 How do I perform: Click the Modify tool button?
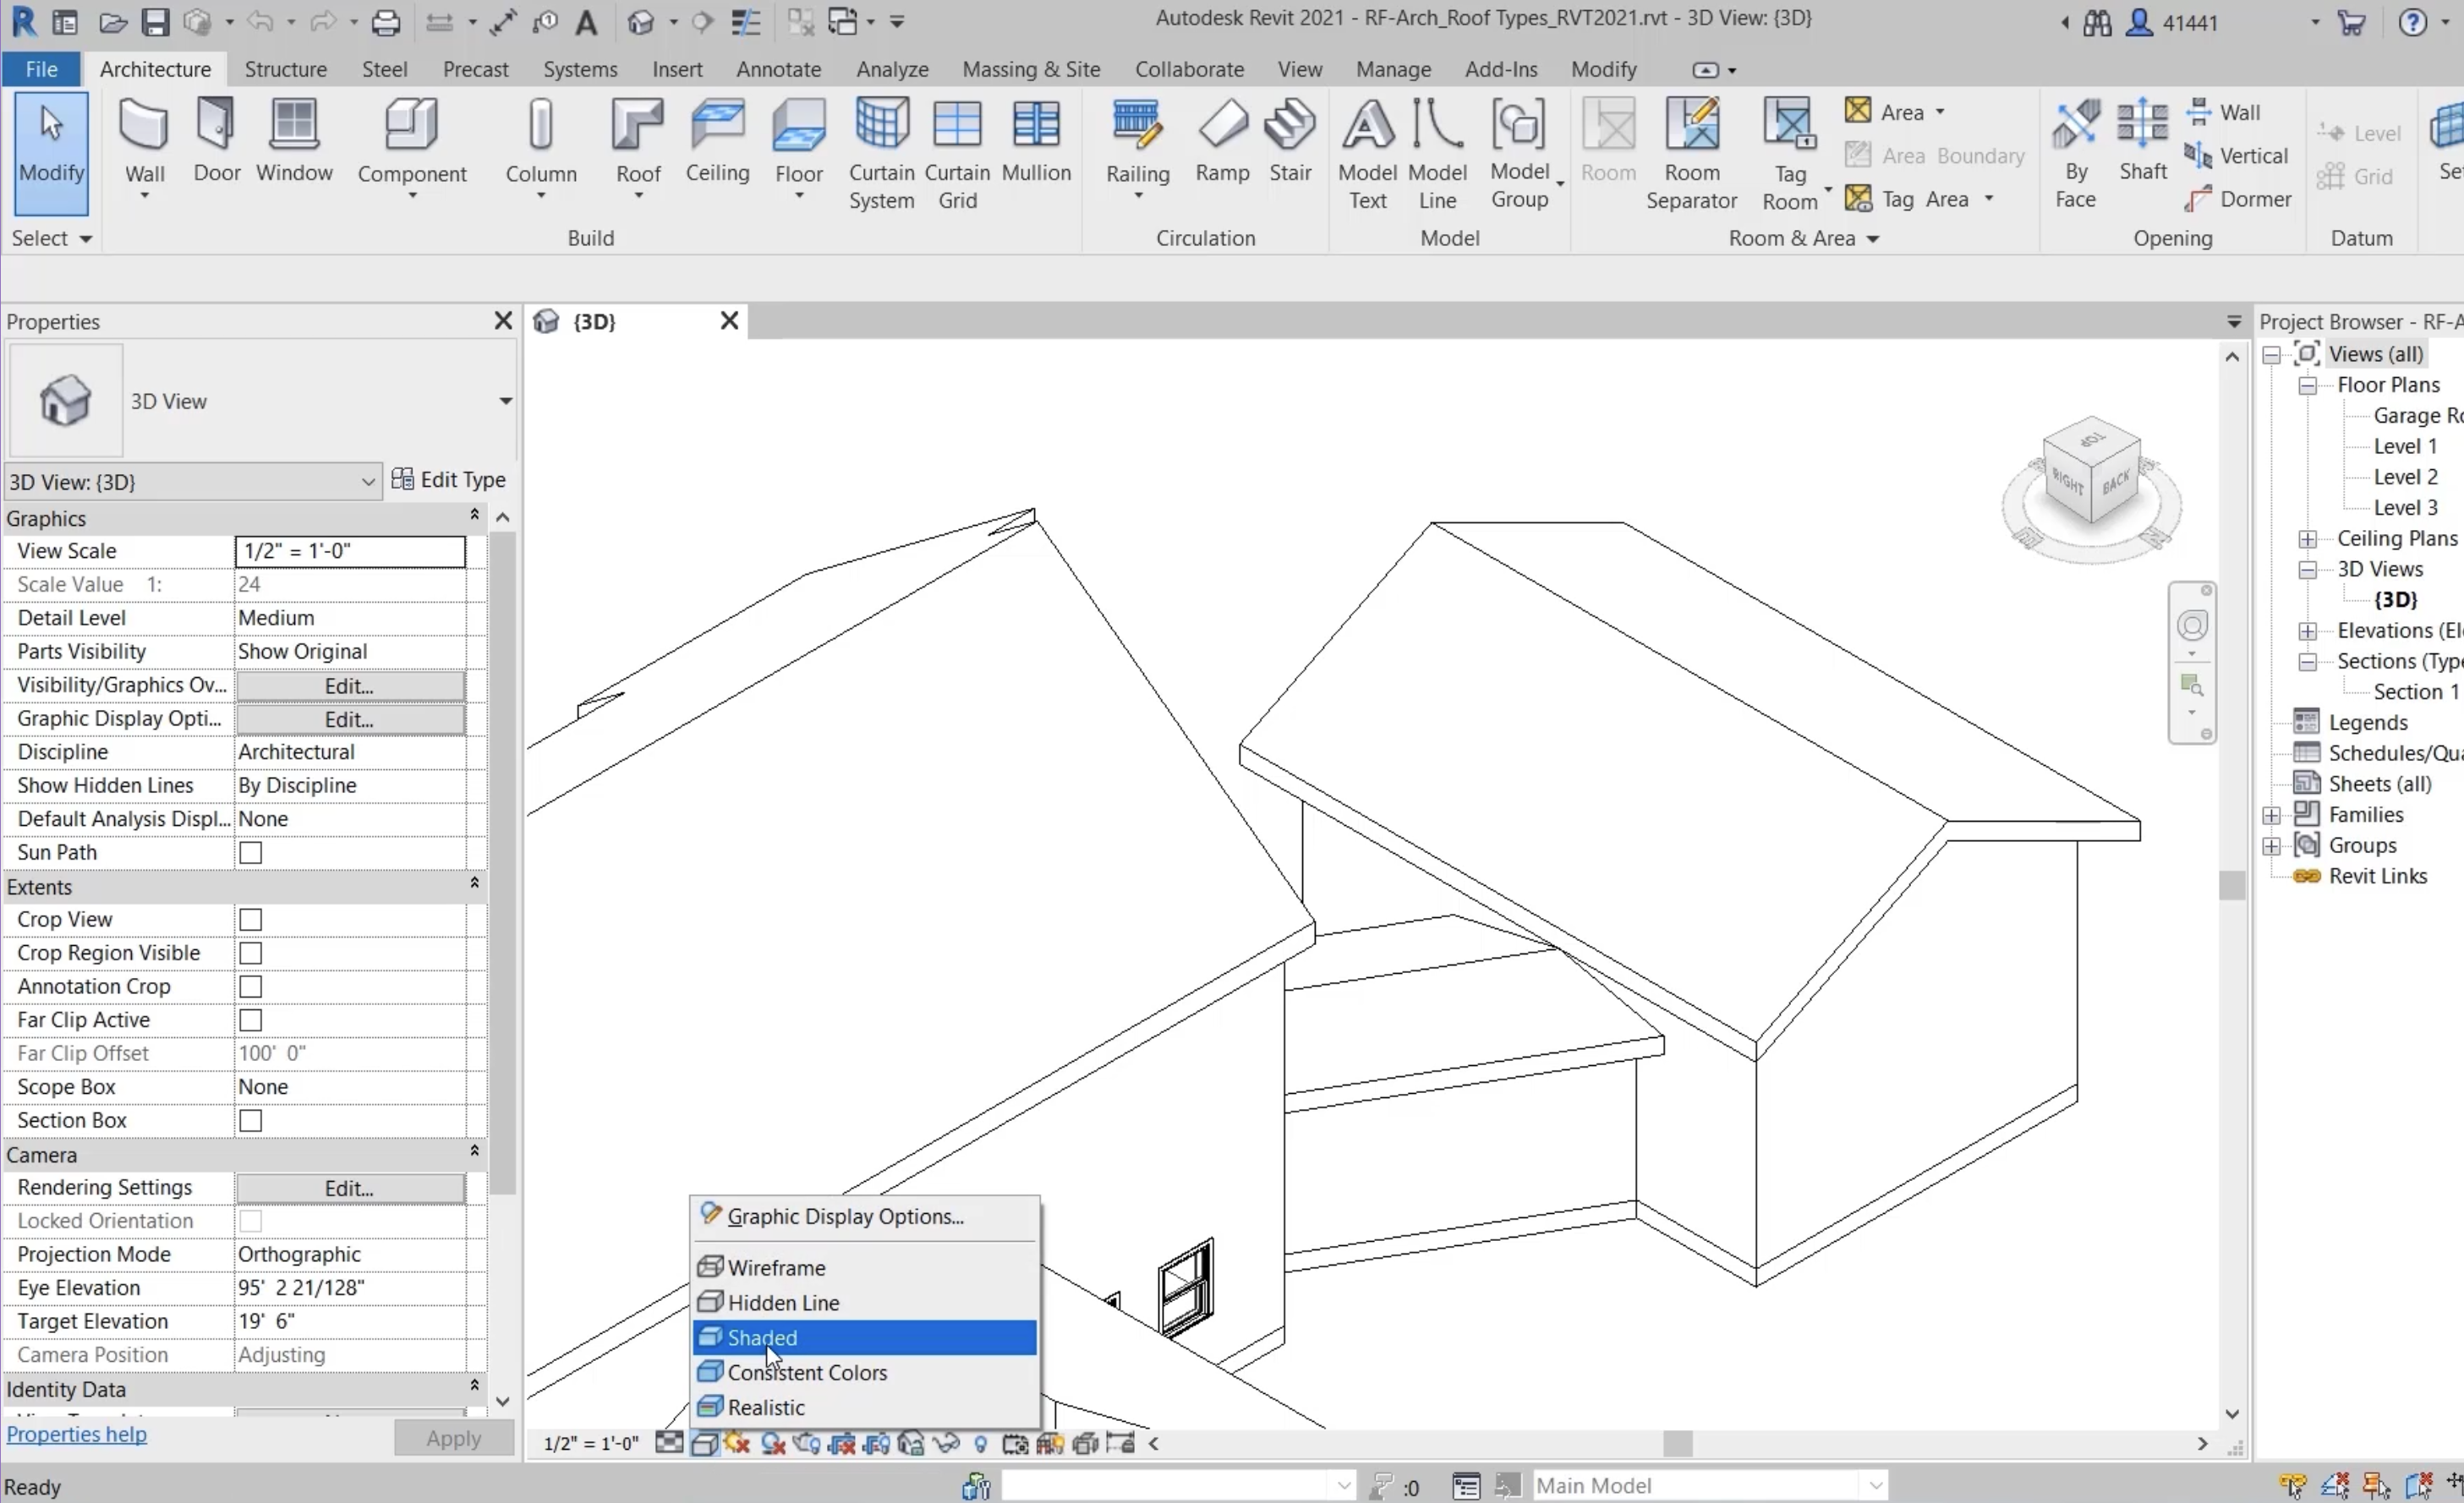51,152
